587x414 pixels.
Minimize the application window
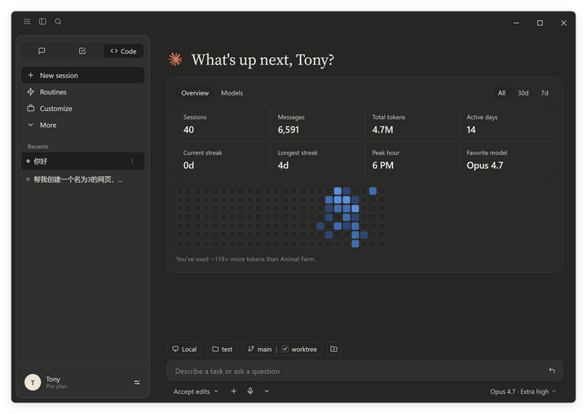coord(516,23)
